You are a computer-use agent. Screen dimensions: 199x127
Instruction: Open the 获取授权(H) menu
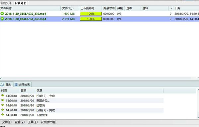[x=48, y=122]
